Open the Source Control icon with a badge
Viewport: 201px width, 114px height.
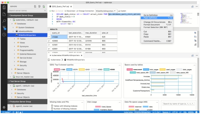[x=4, y=28]
